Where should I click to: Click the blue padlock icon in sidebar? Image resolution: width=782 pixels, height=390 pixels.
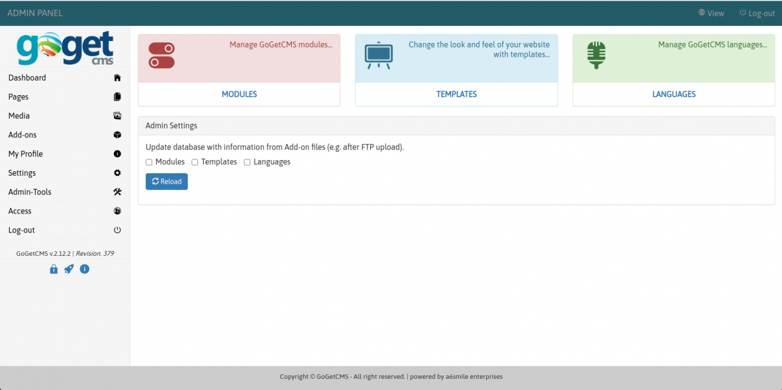click(54, 269)
